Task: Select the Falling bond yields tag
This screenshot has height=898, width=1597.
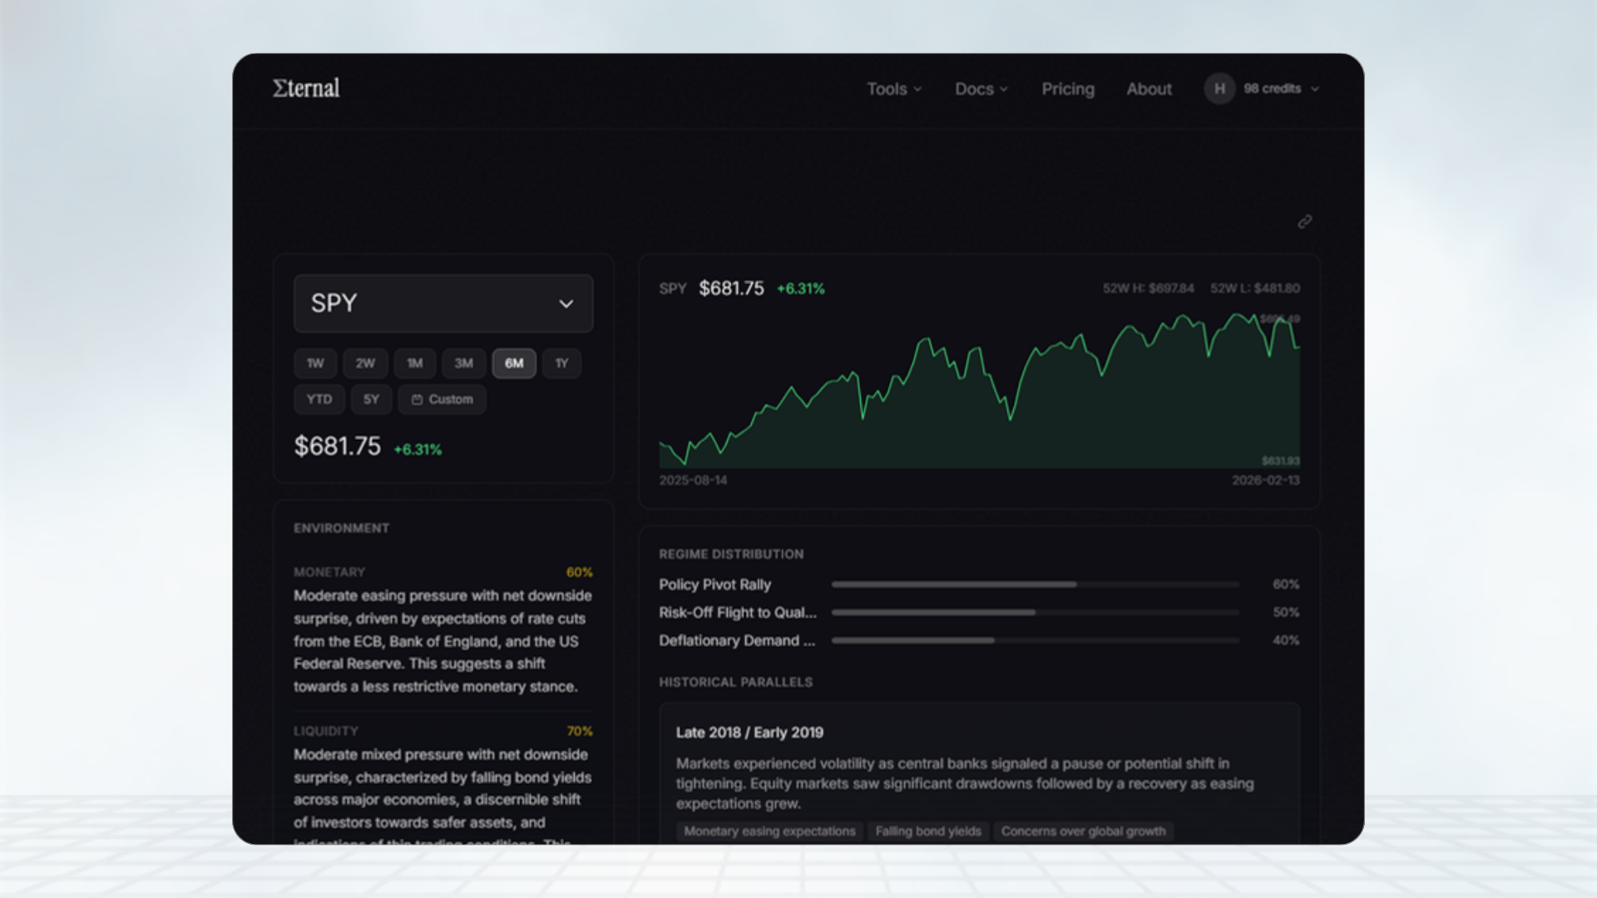Action: tap(927, 831)
